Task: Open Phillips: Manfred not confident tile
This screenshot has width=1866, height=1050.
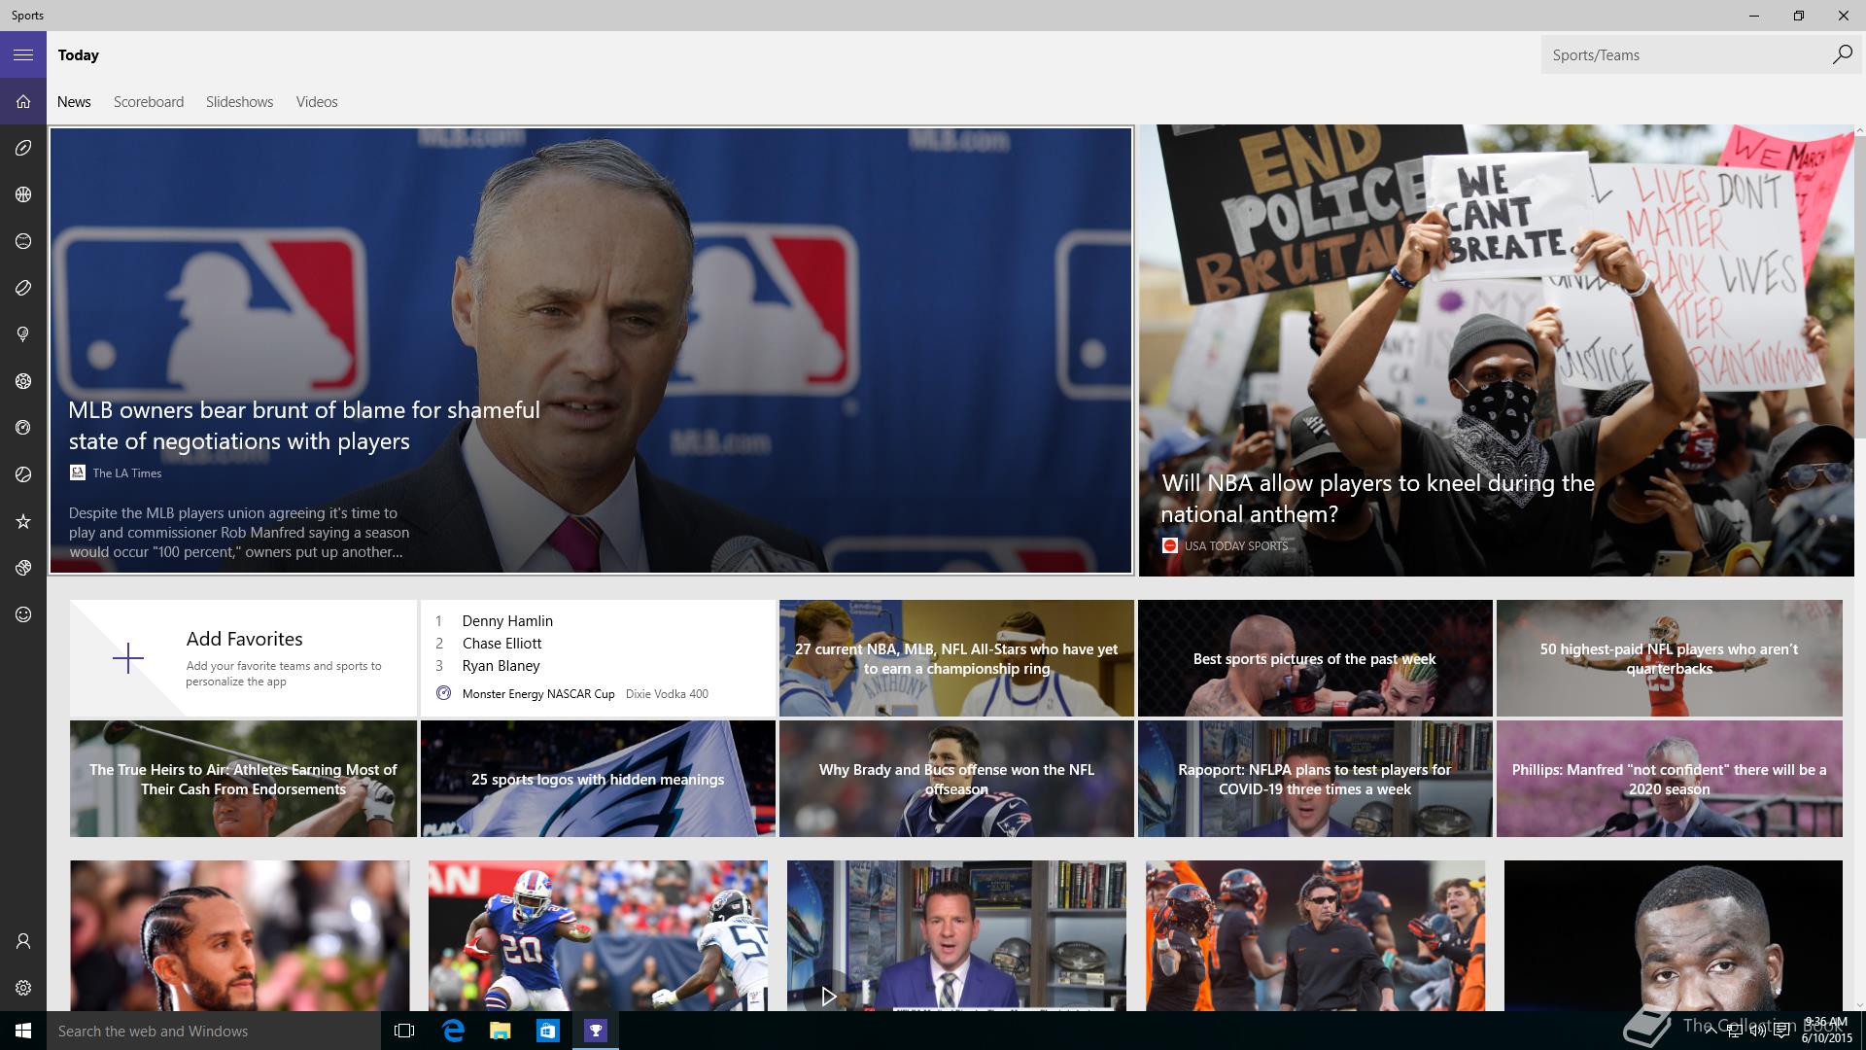Action: (1669, 779)
